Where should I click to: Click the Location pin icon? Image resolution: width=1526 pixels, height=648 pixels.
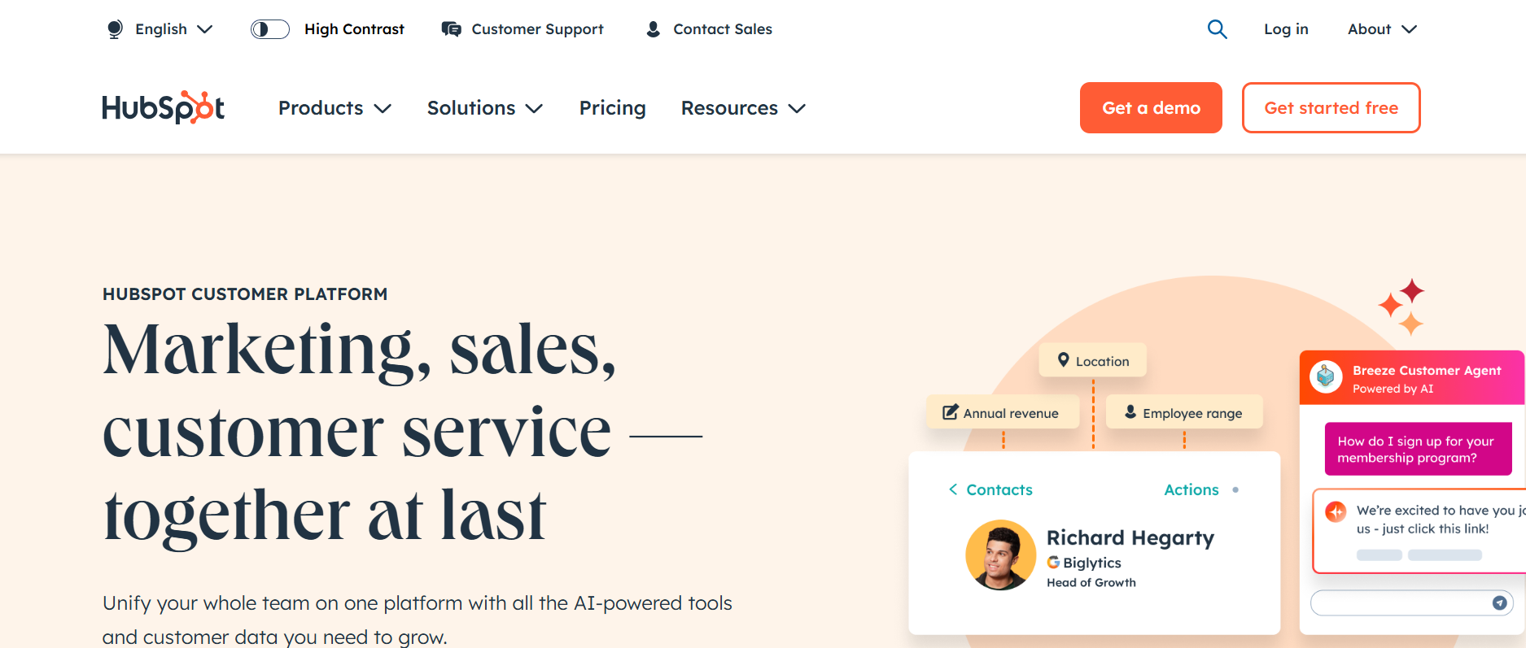click(x=1064, y=359)
